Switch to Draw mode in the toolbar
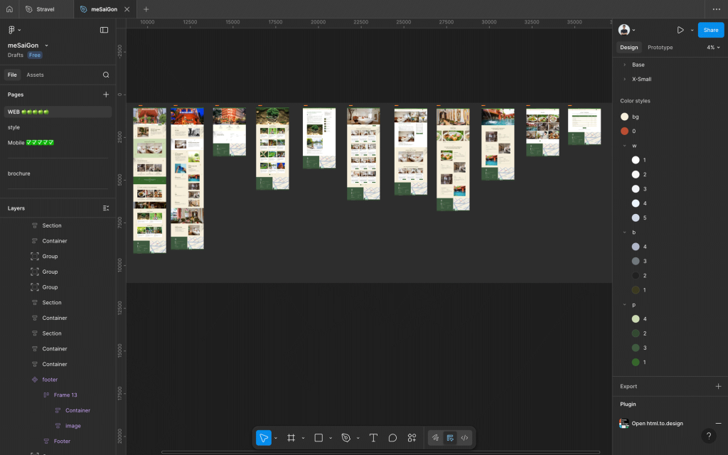Viewport: 728px width, 455px height. (435, 438)
